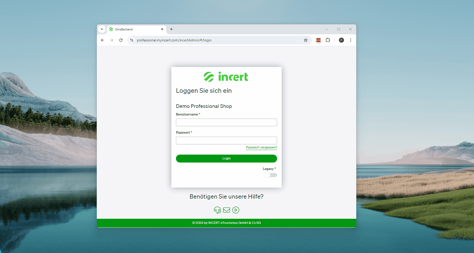Open the Chrome profile avatar
Screen dimensions: 474x253
(341, 40)
